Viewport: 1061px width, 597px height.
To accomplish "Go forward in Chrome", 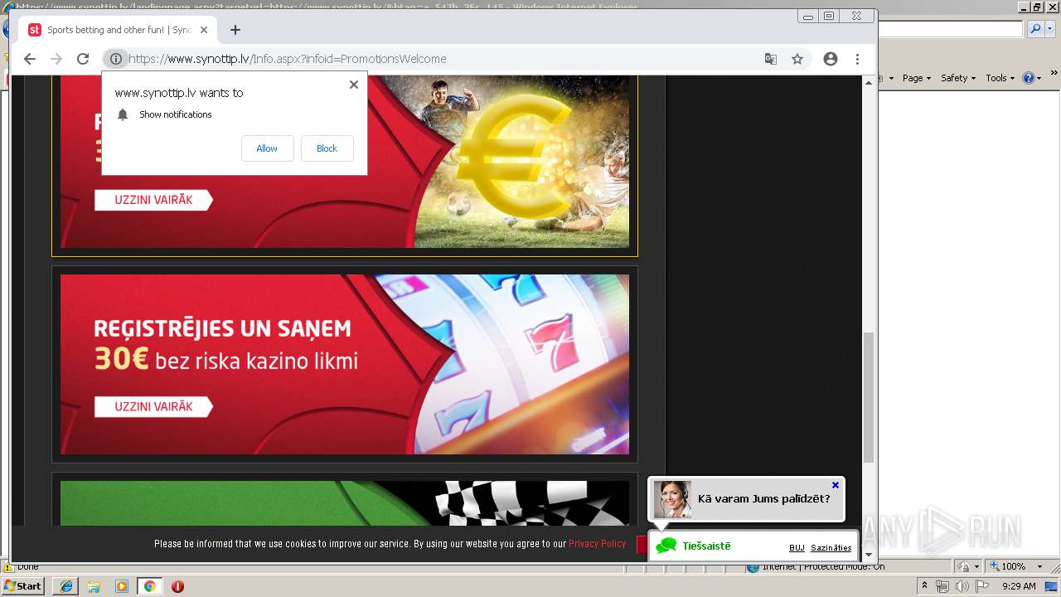I will 56,59.
